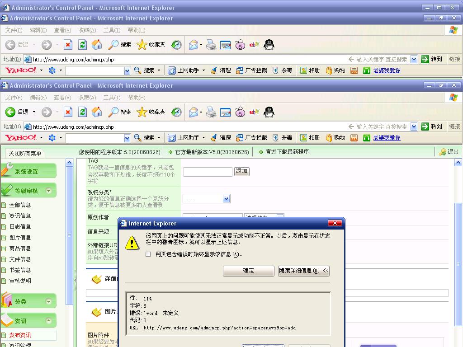Click the TAG text input field
This screenshot has height=347, width=463.
(x=208, y=172)
